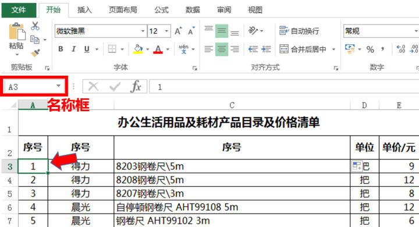This screenshot has width=419, height=227.
Task: Select the Format Painter brush
Action: coord(35,53)
